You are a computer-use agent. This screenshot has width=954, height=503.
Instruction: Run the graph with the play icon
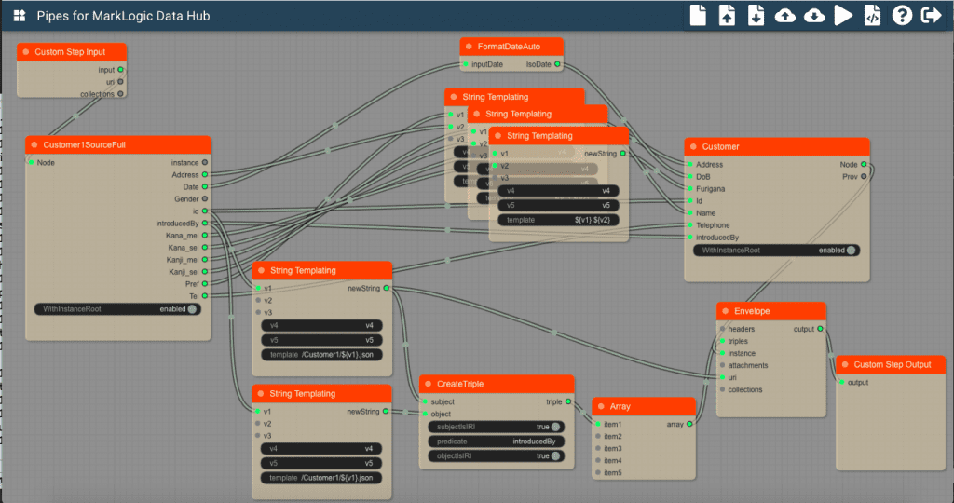(x=843, y=15)
